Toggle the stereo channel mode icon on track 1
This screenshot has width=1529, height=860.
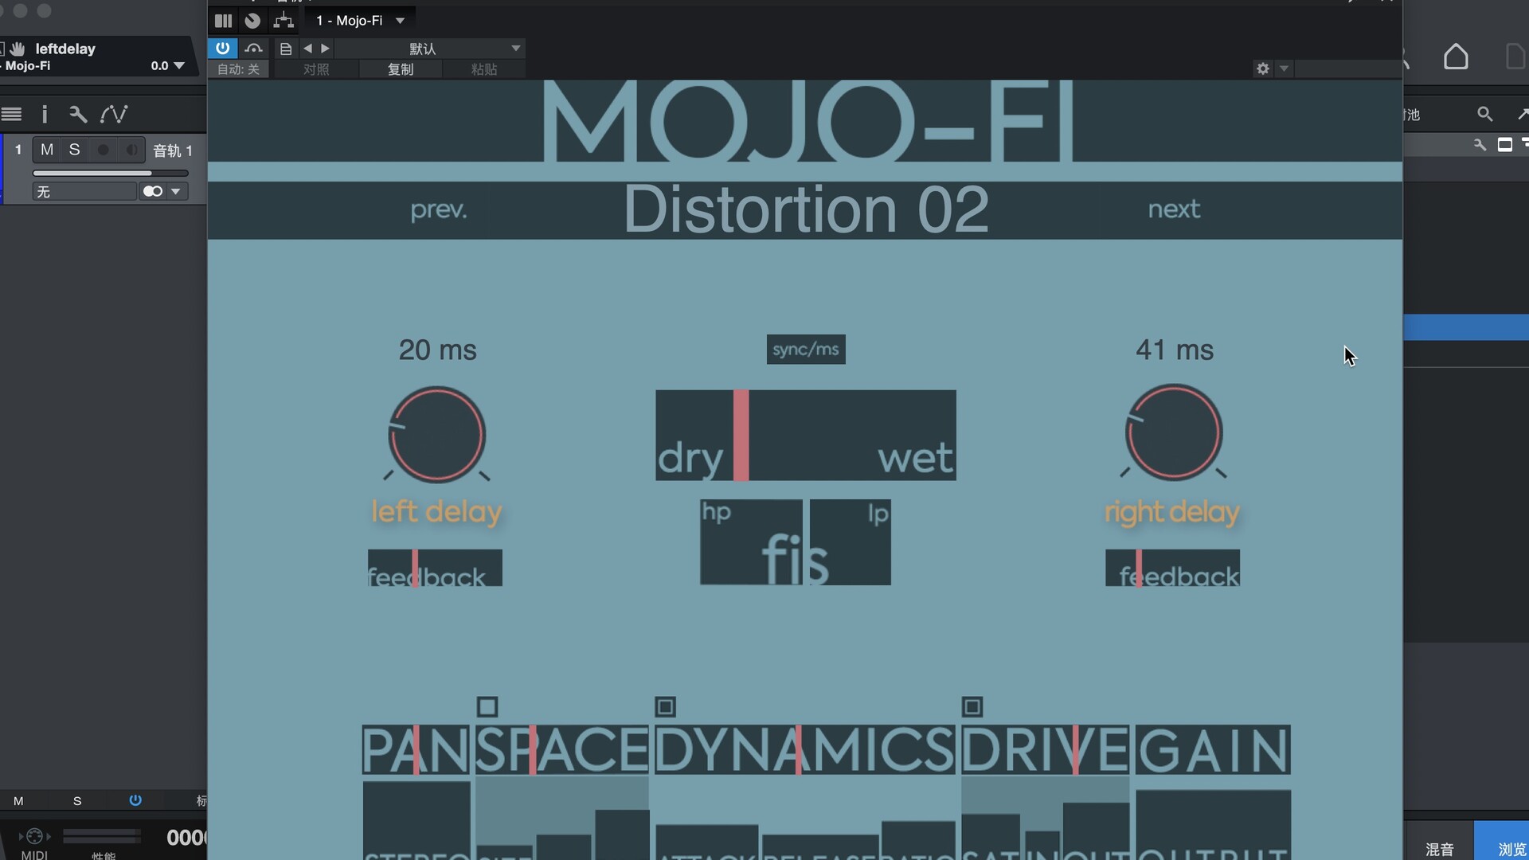tap(153, 191)
